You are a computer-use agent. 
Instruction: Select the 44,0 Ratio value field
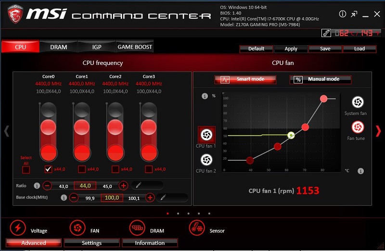coord(85,186)
